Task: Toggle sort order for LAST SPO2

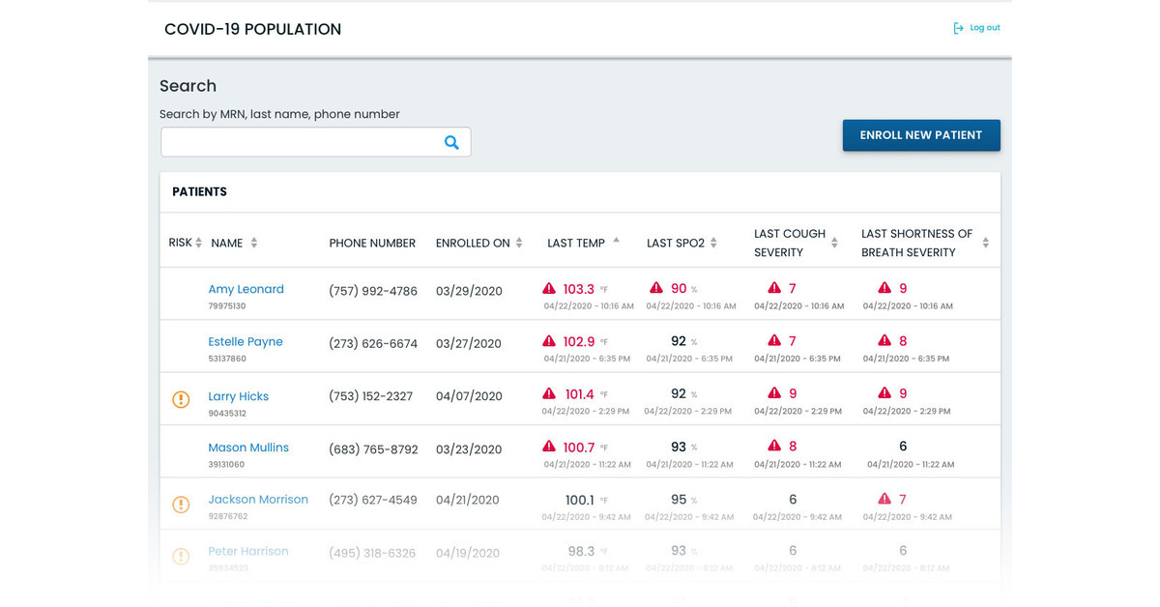Action: (711, 243)
